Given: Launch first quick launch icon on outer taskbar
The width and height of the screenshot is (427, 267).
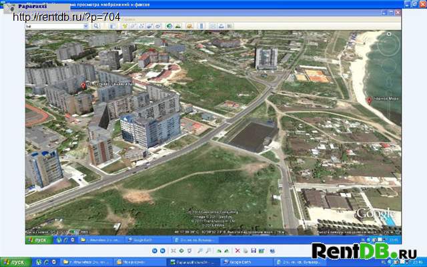Looking at the screenshot, I should [x=39, y=262].
